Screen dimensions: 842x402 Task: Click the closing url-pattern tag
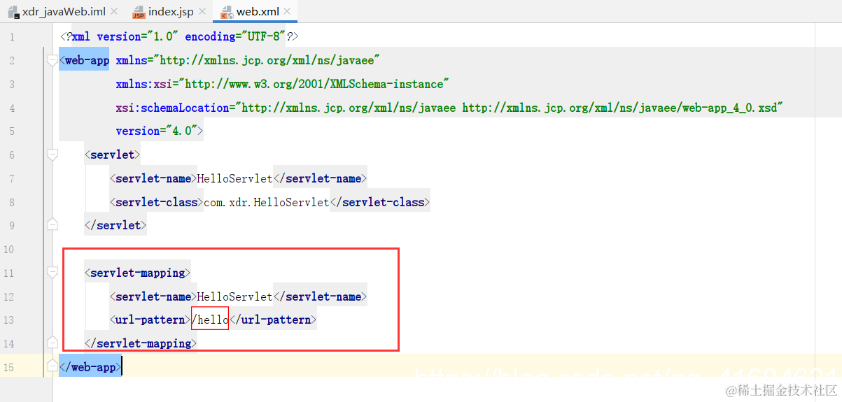273,320
